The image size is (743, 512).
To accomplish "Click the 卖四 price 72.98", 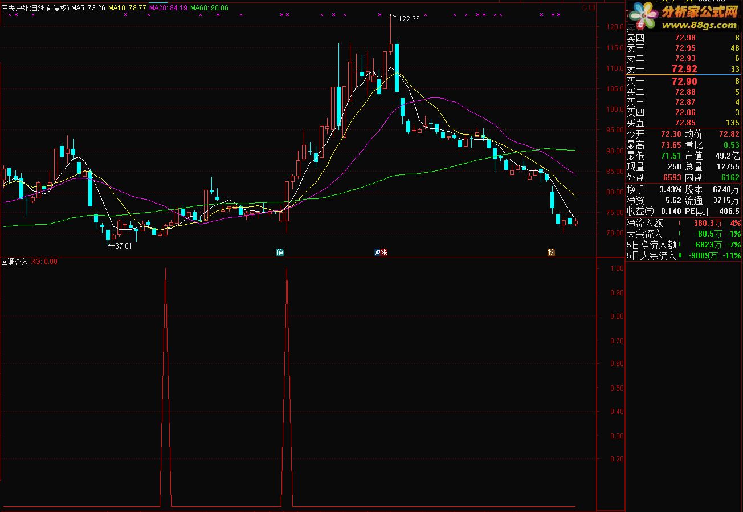I will [x=685, y=38].
